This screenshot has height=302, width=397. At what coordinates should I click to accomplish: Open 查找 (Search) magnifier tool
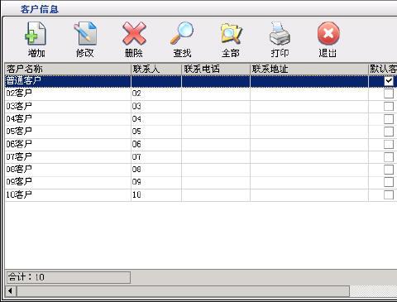182,34
